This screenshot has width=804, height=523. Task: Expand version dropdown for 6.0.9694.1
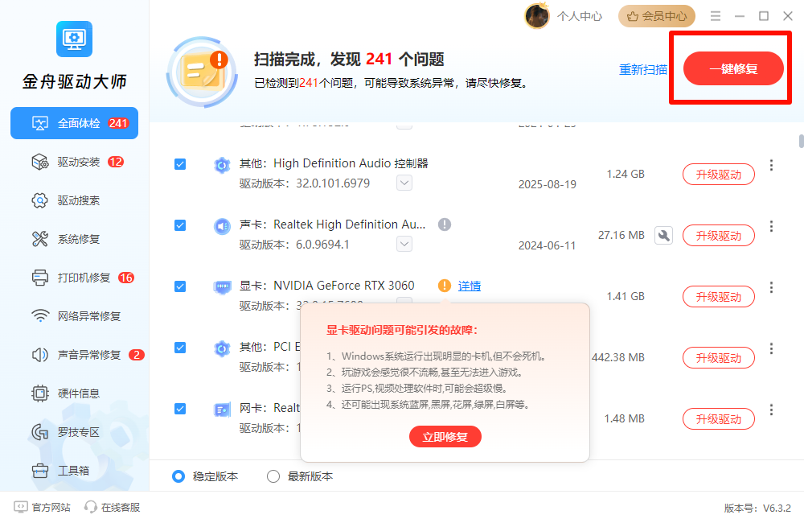(x=404, y=244)
